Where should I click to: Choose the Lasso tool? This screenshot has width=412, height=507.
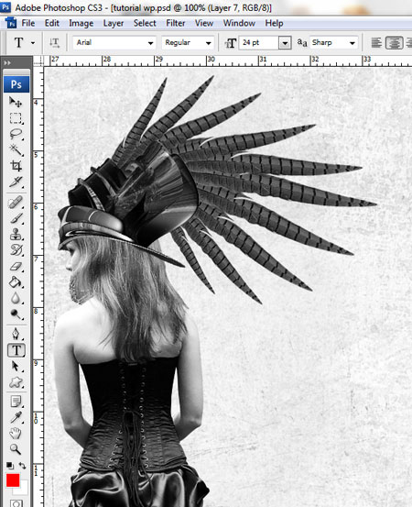coord(16,134)
